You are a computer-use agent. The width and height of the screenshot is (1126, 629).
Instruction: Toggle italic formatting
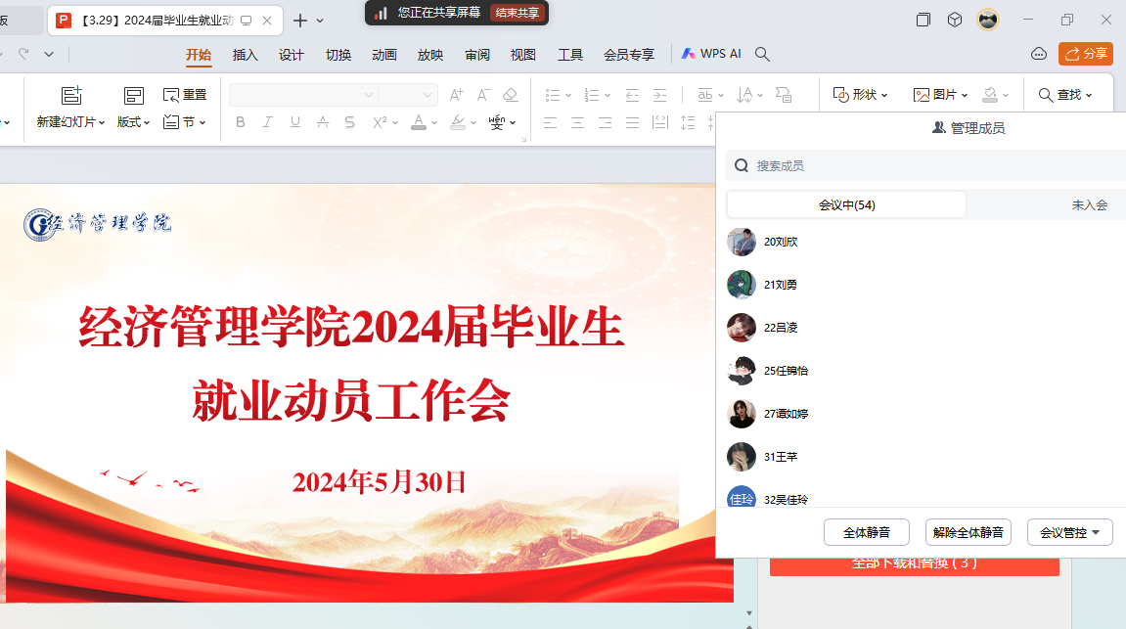(267, 122)
